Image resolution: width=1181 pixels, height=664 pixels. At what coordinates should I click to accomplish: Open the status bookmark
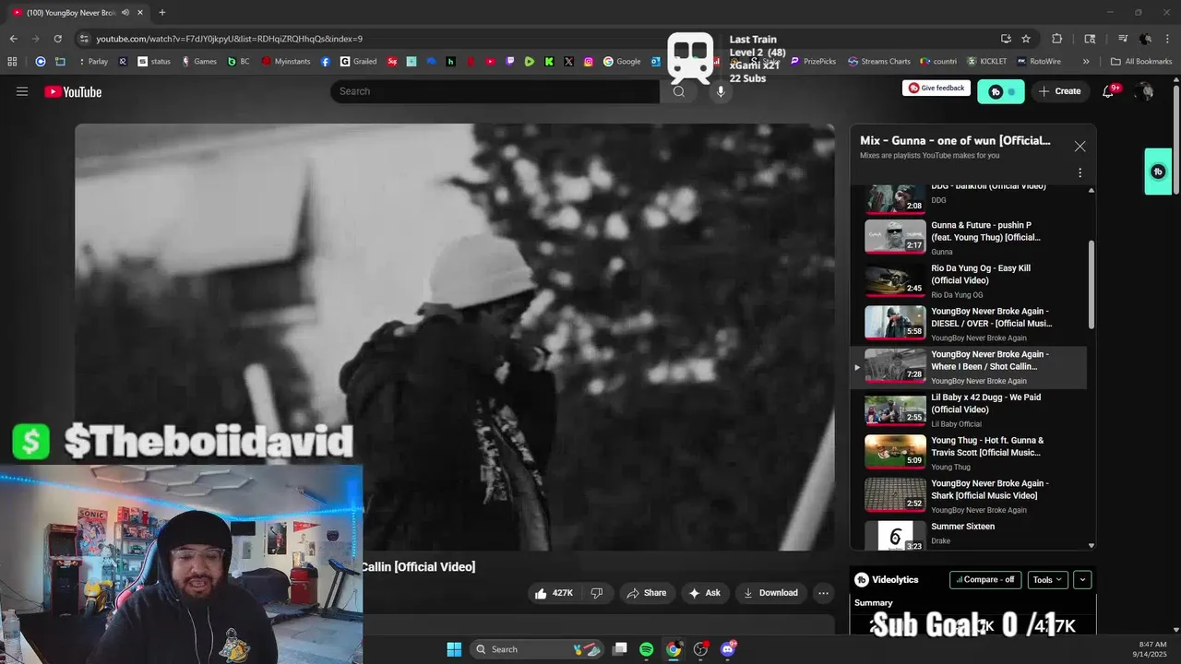point(155,62)
